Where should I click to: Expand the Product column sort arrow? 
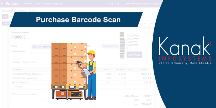[13, 70]
